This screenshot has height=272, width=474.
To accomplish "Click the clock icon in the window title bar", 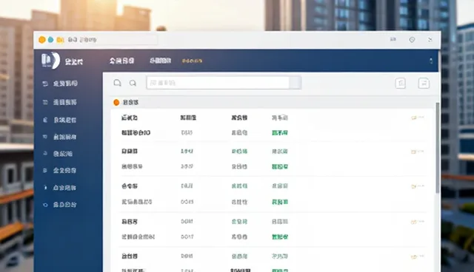I will tap(412, 39).
